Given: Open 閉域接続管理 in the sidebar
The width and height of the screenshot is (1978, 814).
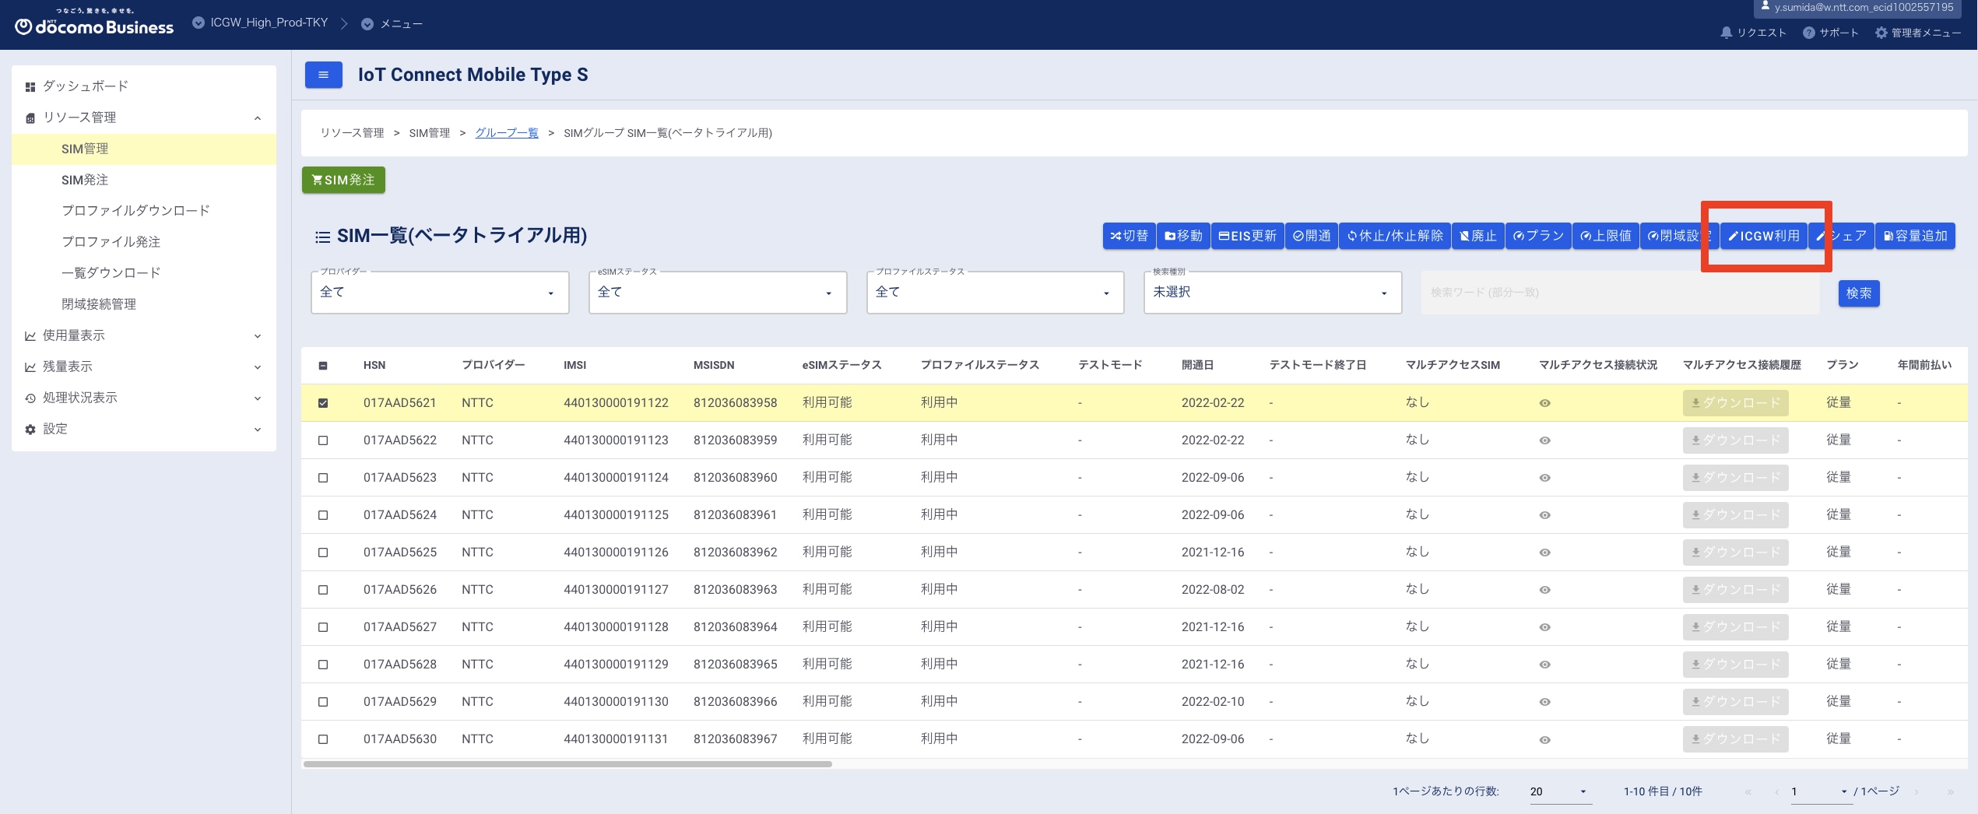Looking at the screenshot, I should point(144,304).
